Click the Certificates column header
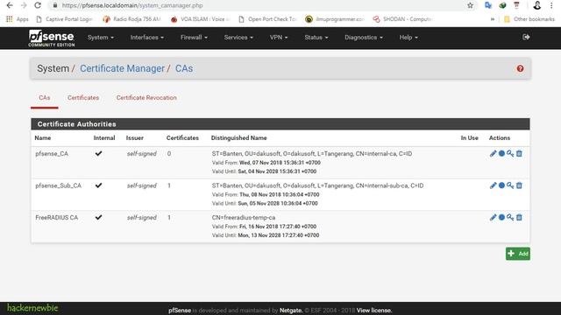This screenshot has width=561, height=315. [182, 138]
